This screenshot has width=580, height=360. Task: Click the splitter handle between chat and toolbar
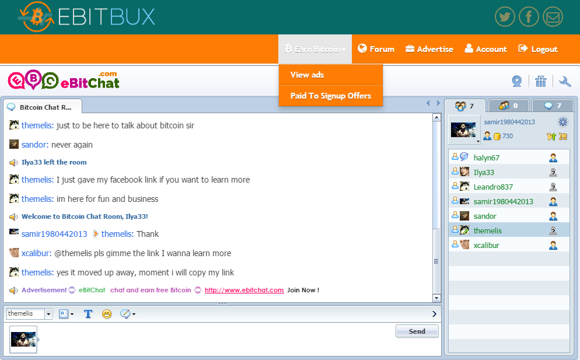point(222,304)
